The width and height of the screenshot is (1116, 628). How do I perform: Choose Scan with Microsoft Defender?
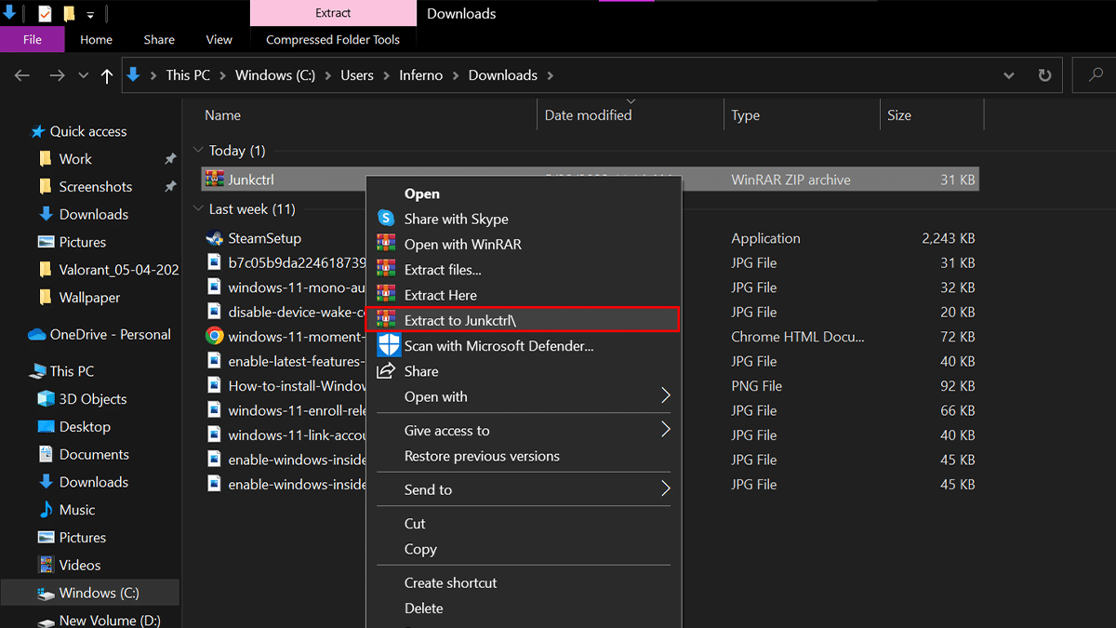click(498, 346)
